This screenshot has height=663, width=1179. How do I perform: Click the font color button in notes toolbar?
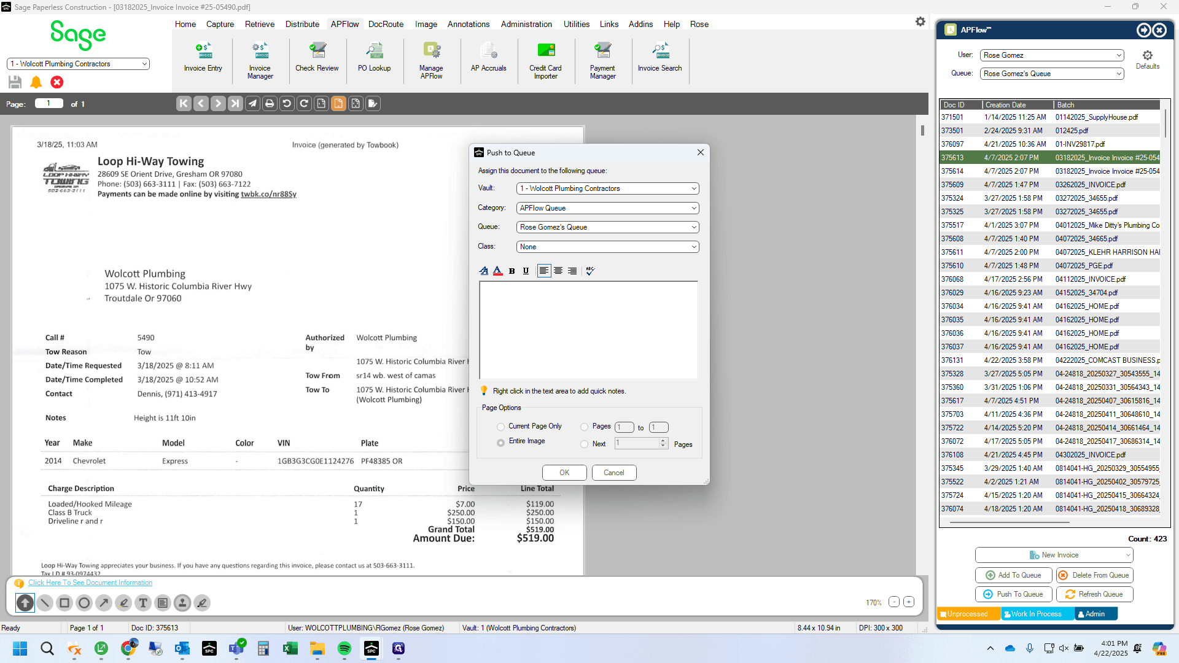(x=497, y=271)
